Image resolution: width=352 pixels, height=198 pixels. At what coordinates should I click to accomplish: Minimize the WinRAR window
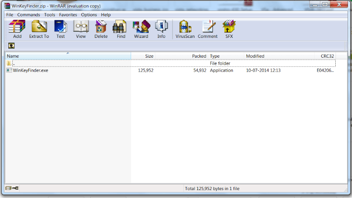point(315,4)
